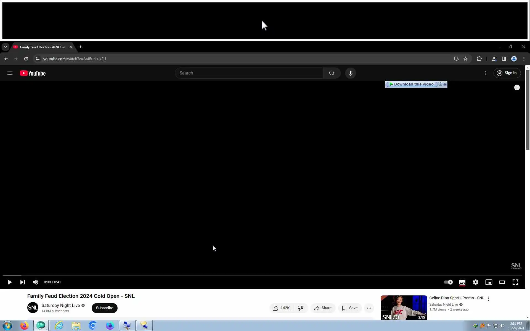
Task: Open a new browser tab
Action: tap(81, 47)
